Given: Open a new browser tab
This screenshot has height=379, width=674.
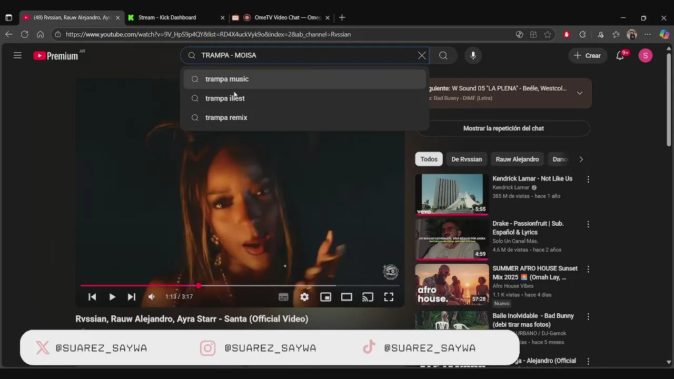Looking at the screenshot, I should [342, 17].
